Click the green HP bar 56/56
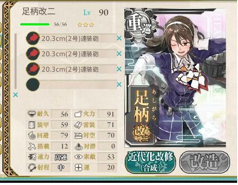238x185 pixels. 35,25
